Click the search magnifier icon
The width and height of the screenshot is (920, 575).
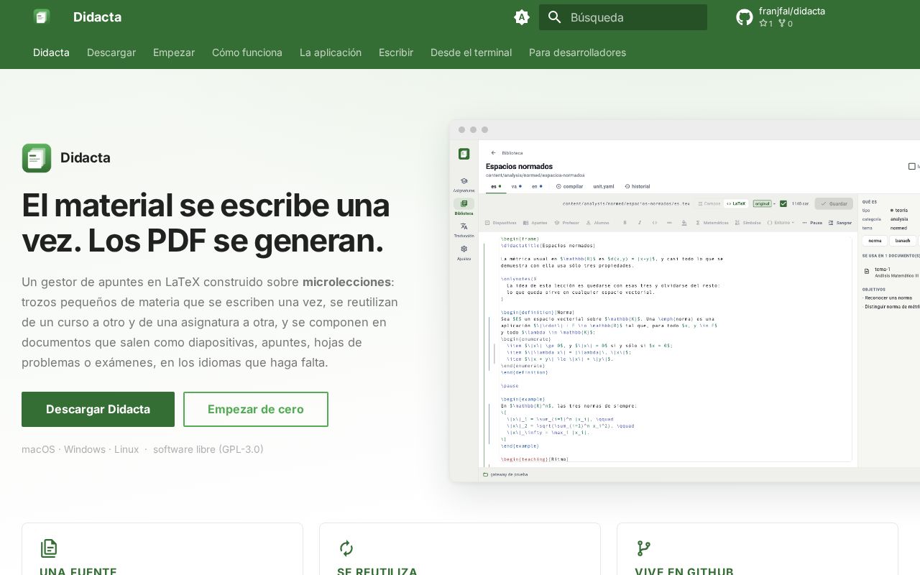tap(554, 17)
